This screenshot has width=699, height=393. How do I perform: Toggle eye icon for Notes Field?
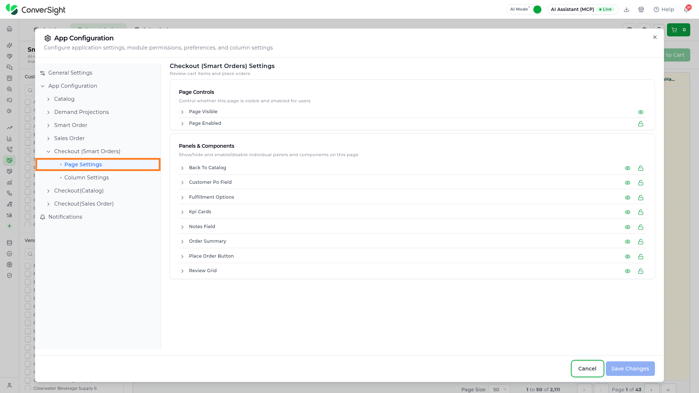point(628,227)
